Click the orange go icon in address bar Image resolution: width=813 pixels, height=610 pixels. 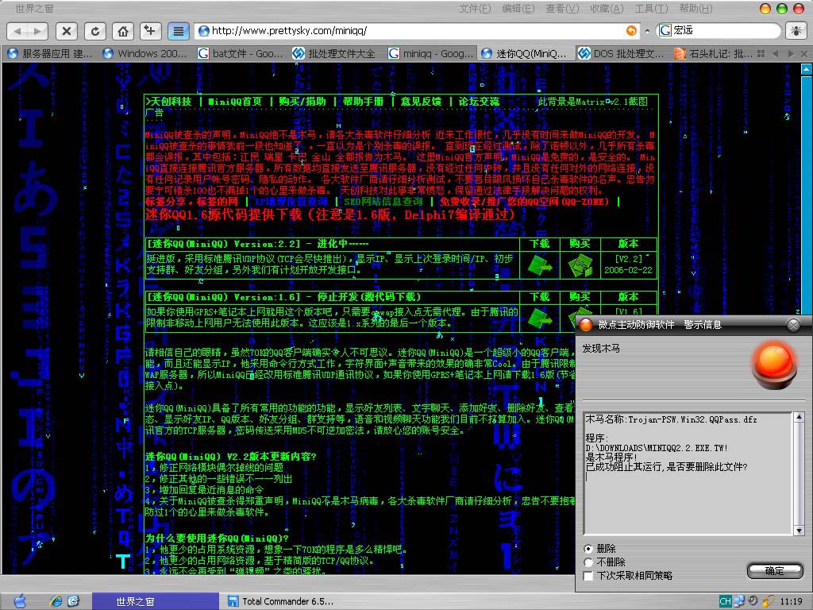pyautogui.click(x=631, y=31)
